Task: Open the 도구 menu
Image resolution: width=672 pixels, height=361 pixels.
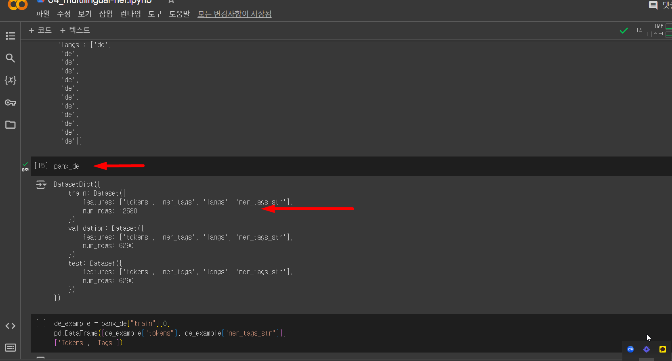Action: [x=155, y=14]
